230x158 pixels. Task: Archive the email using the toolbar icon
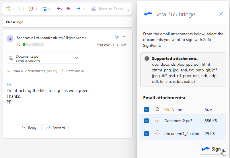coord(22,9)
